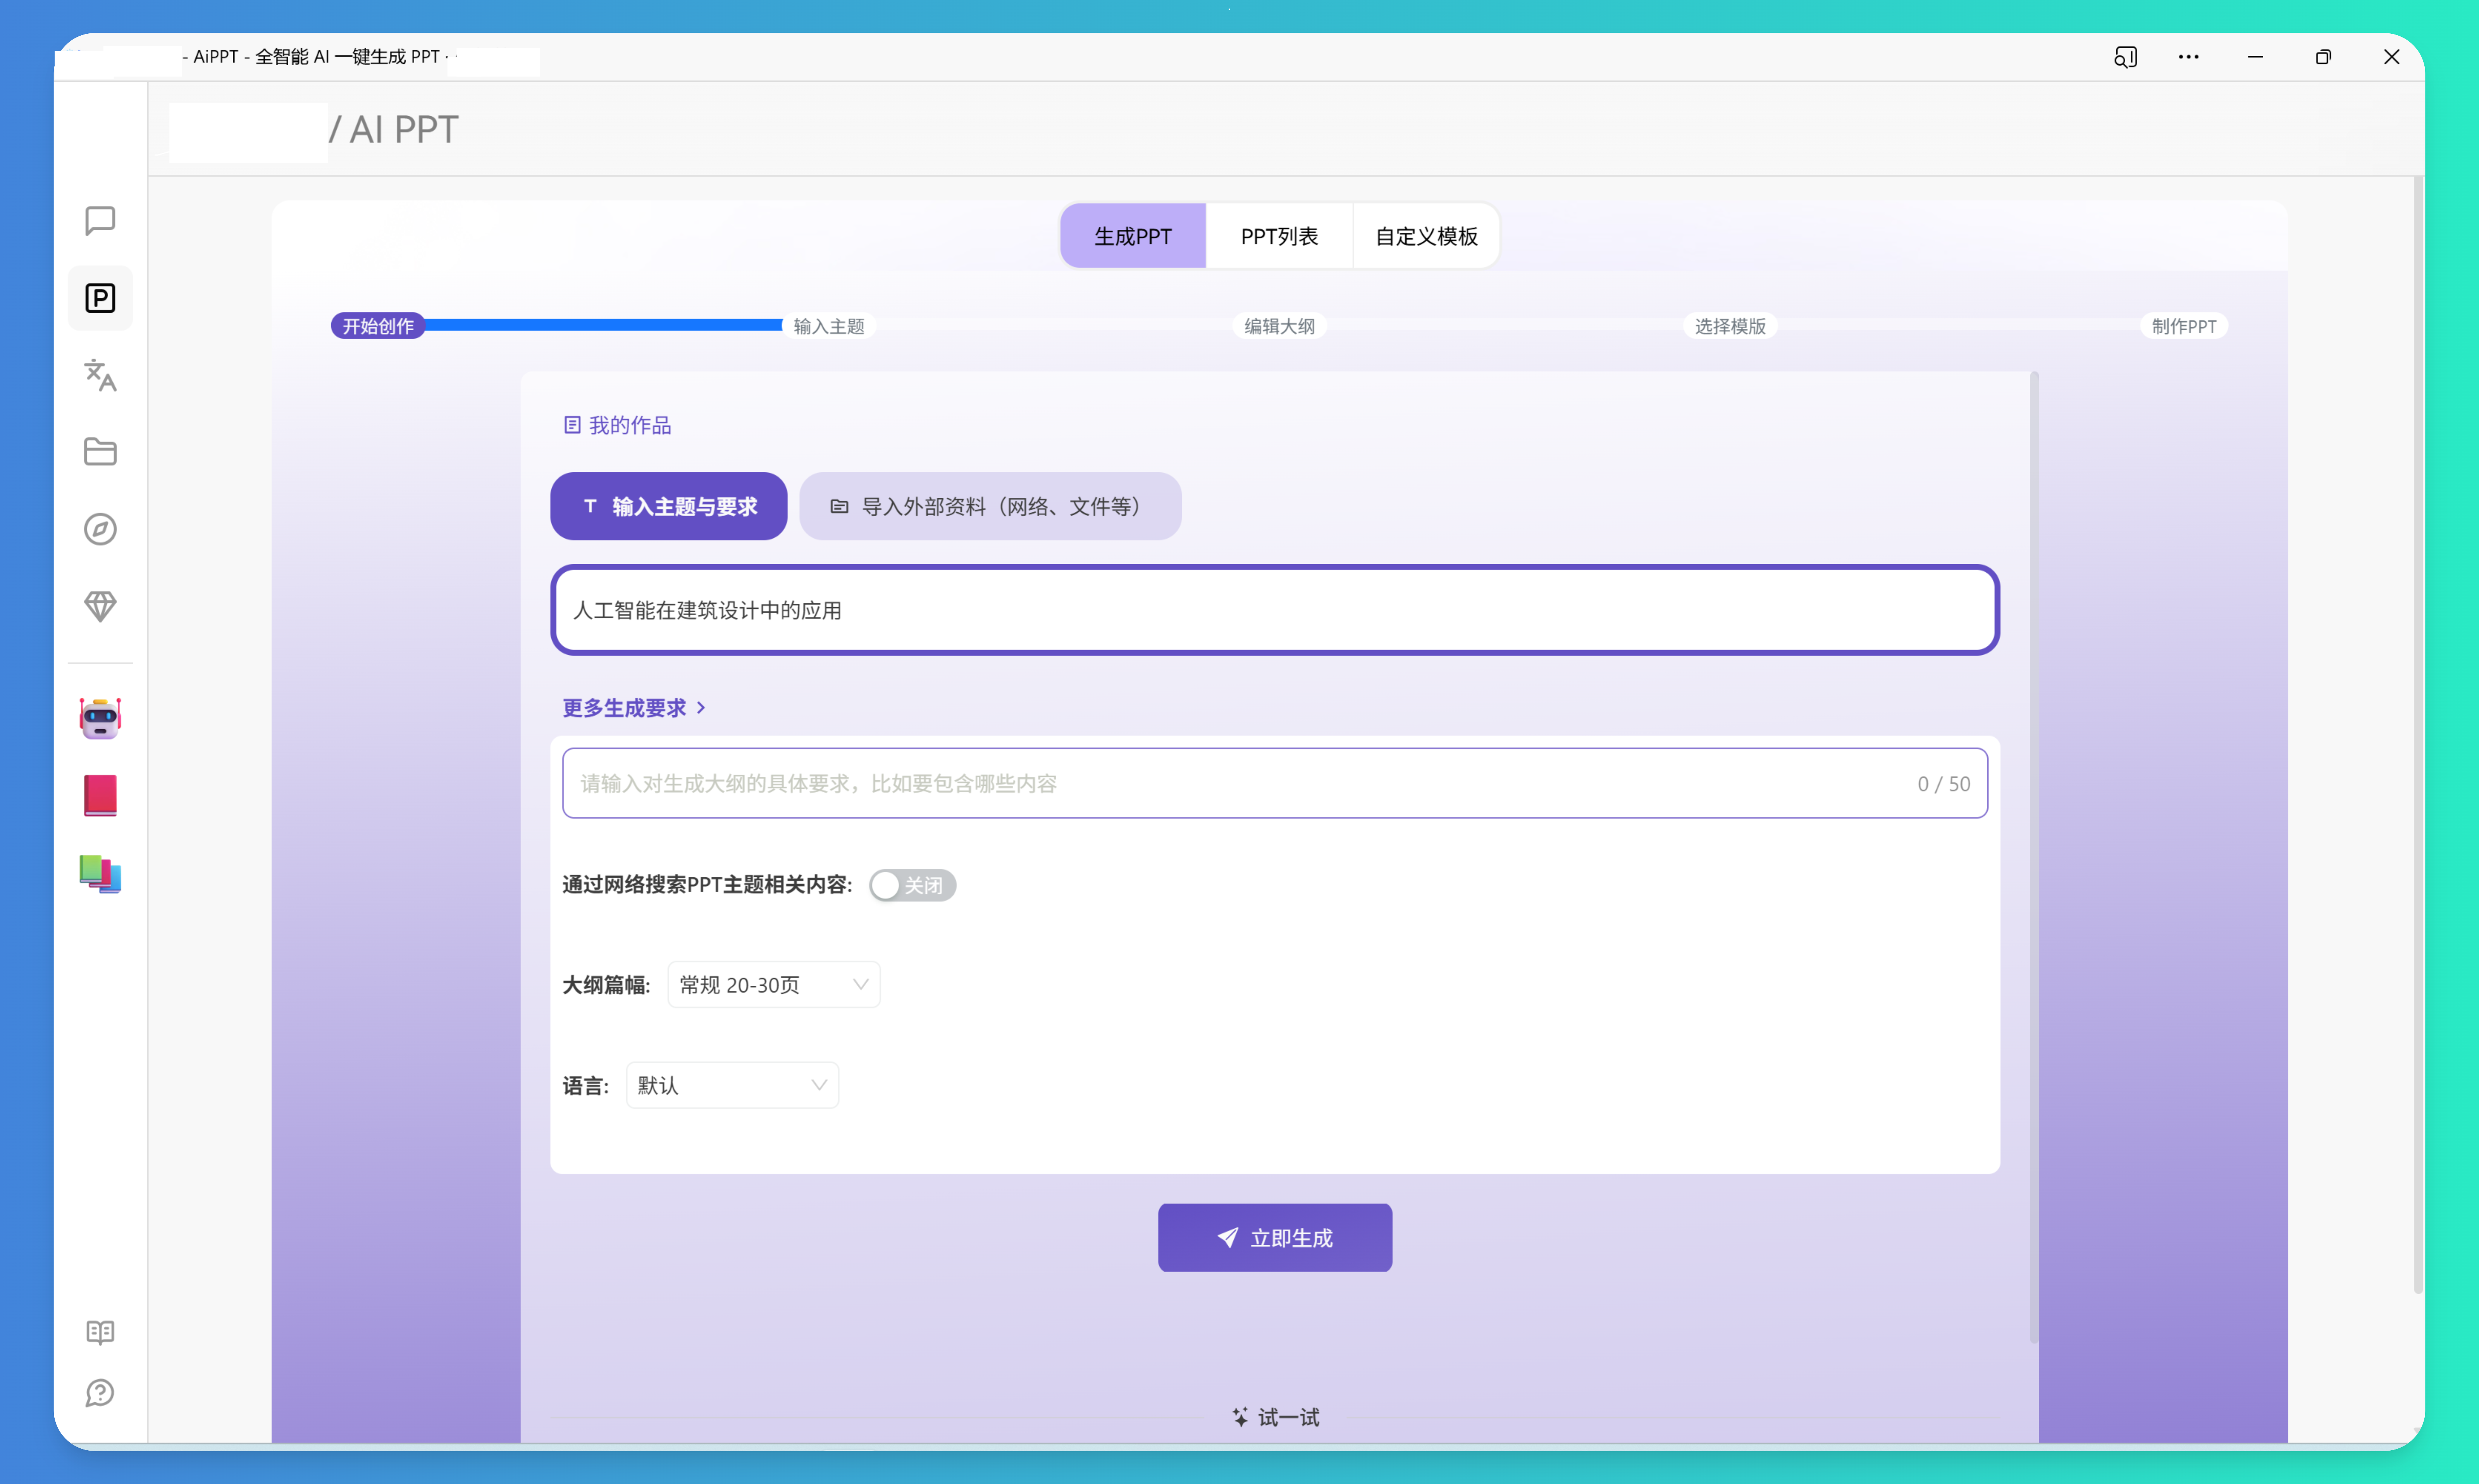Open the 大纲篇幅 dropdown 常规 20-30页
This screenshot has height=1484, width=2479.
click(x=774, y=985)
